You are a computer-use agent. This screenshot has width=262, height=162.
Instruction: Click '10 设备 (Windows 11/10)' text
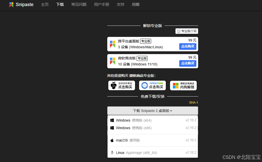[138, 64]
